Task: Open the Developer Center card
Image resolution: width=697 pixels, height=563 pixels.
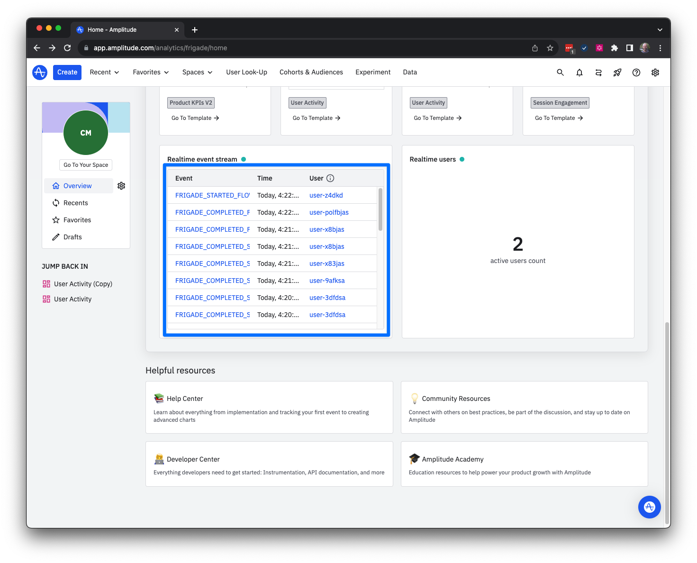Action: 269,464
